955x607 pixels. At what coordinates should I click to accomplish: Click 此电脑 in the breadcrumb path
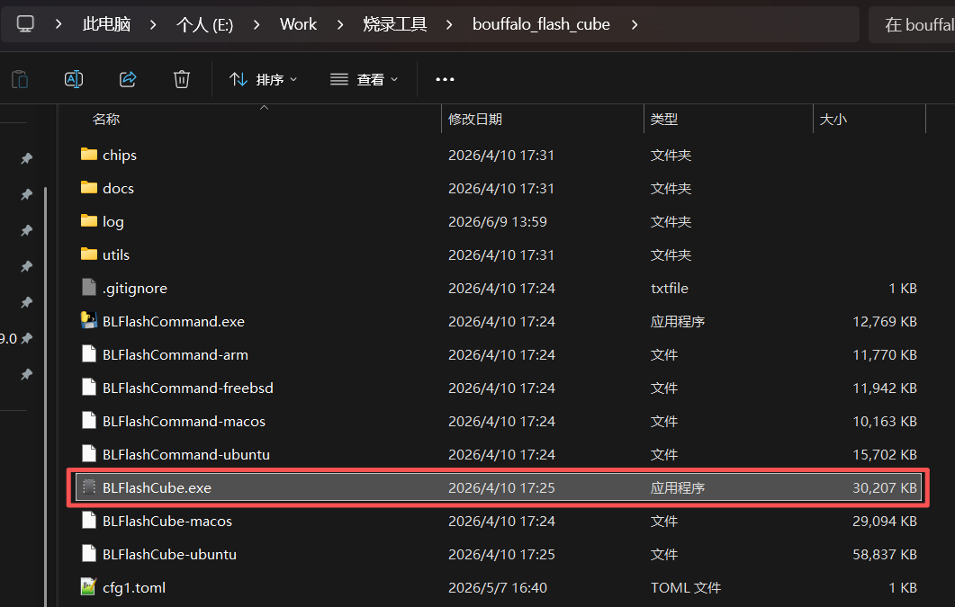pos(106,24)
